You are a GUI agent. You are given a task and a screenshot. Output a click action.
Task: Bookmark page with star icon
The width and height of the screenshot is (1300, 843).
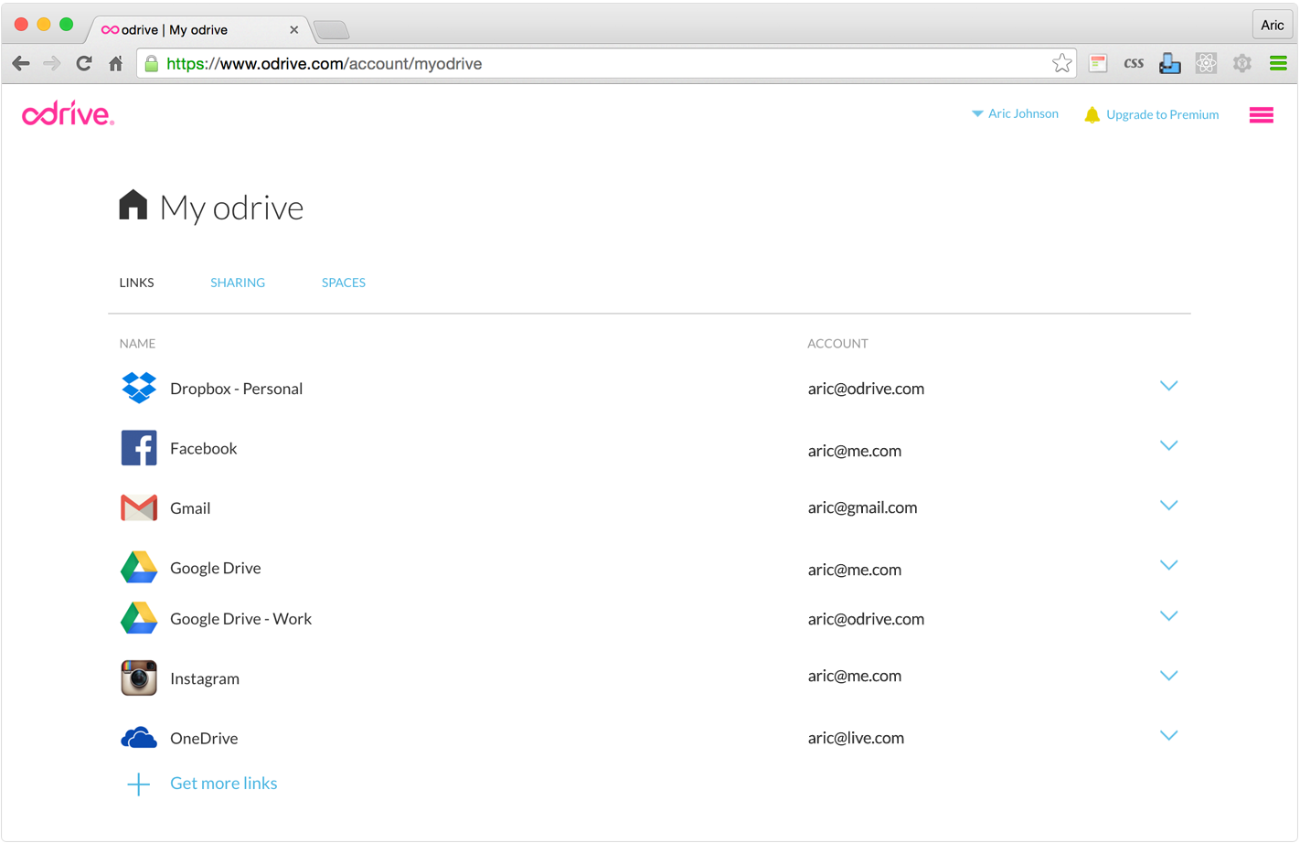point(1061,63)
